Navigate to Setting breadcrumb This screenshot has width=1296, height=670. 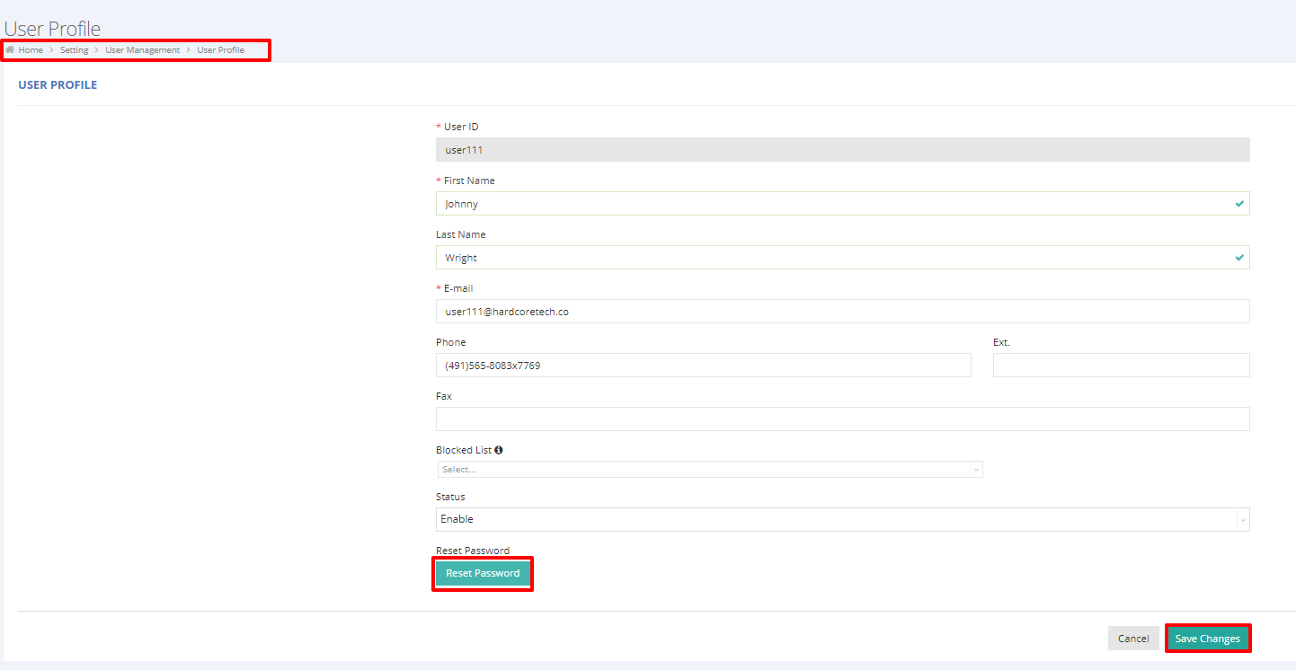tap(74, 50)
